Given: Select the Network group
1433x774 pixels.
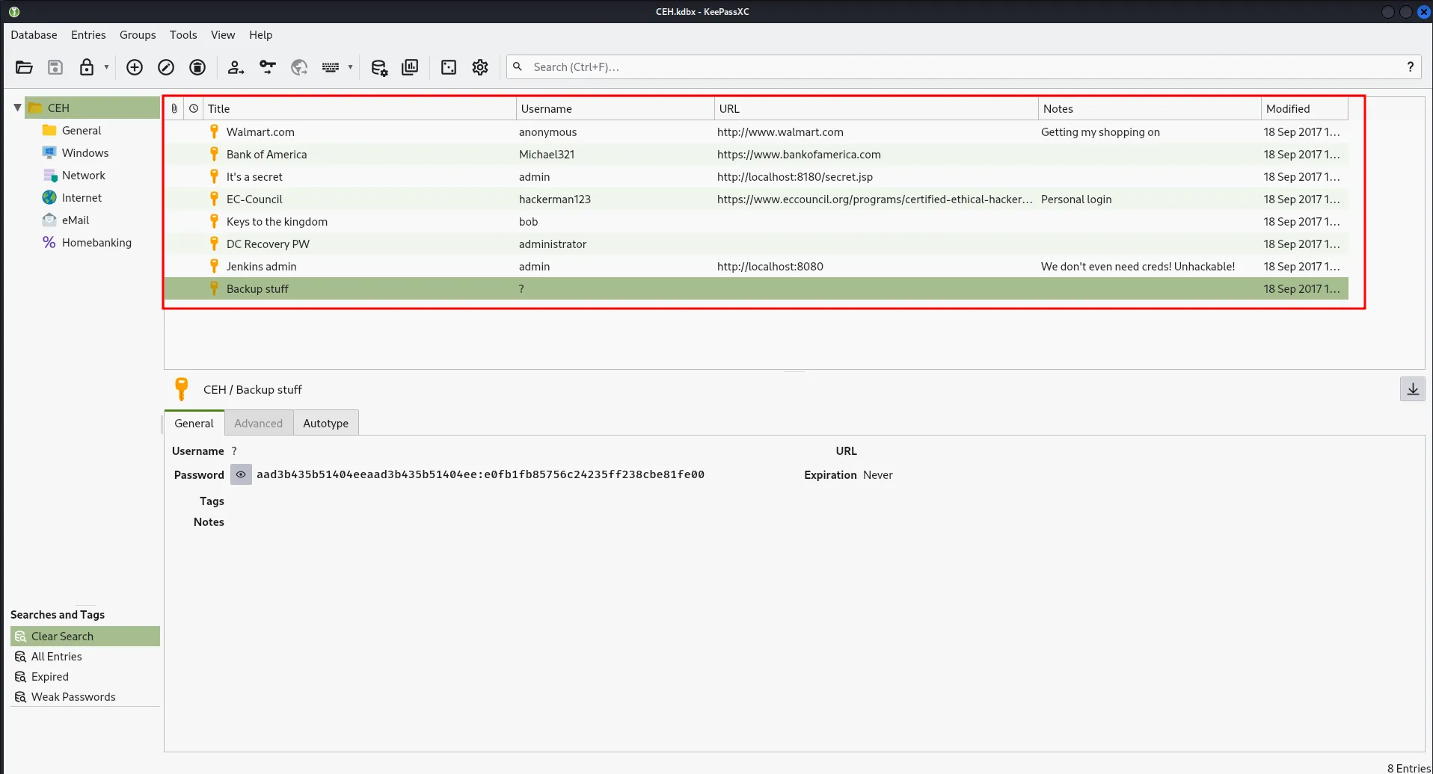Looking at the screenshot, I should pyautogui.click(x=84, y=176).
